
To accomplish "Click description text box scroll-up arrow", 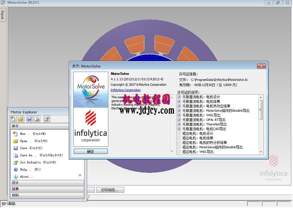I will pos(172,97).
